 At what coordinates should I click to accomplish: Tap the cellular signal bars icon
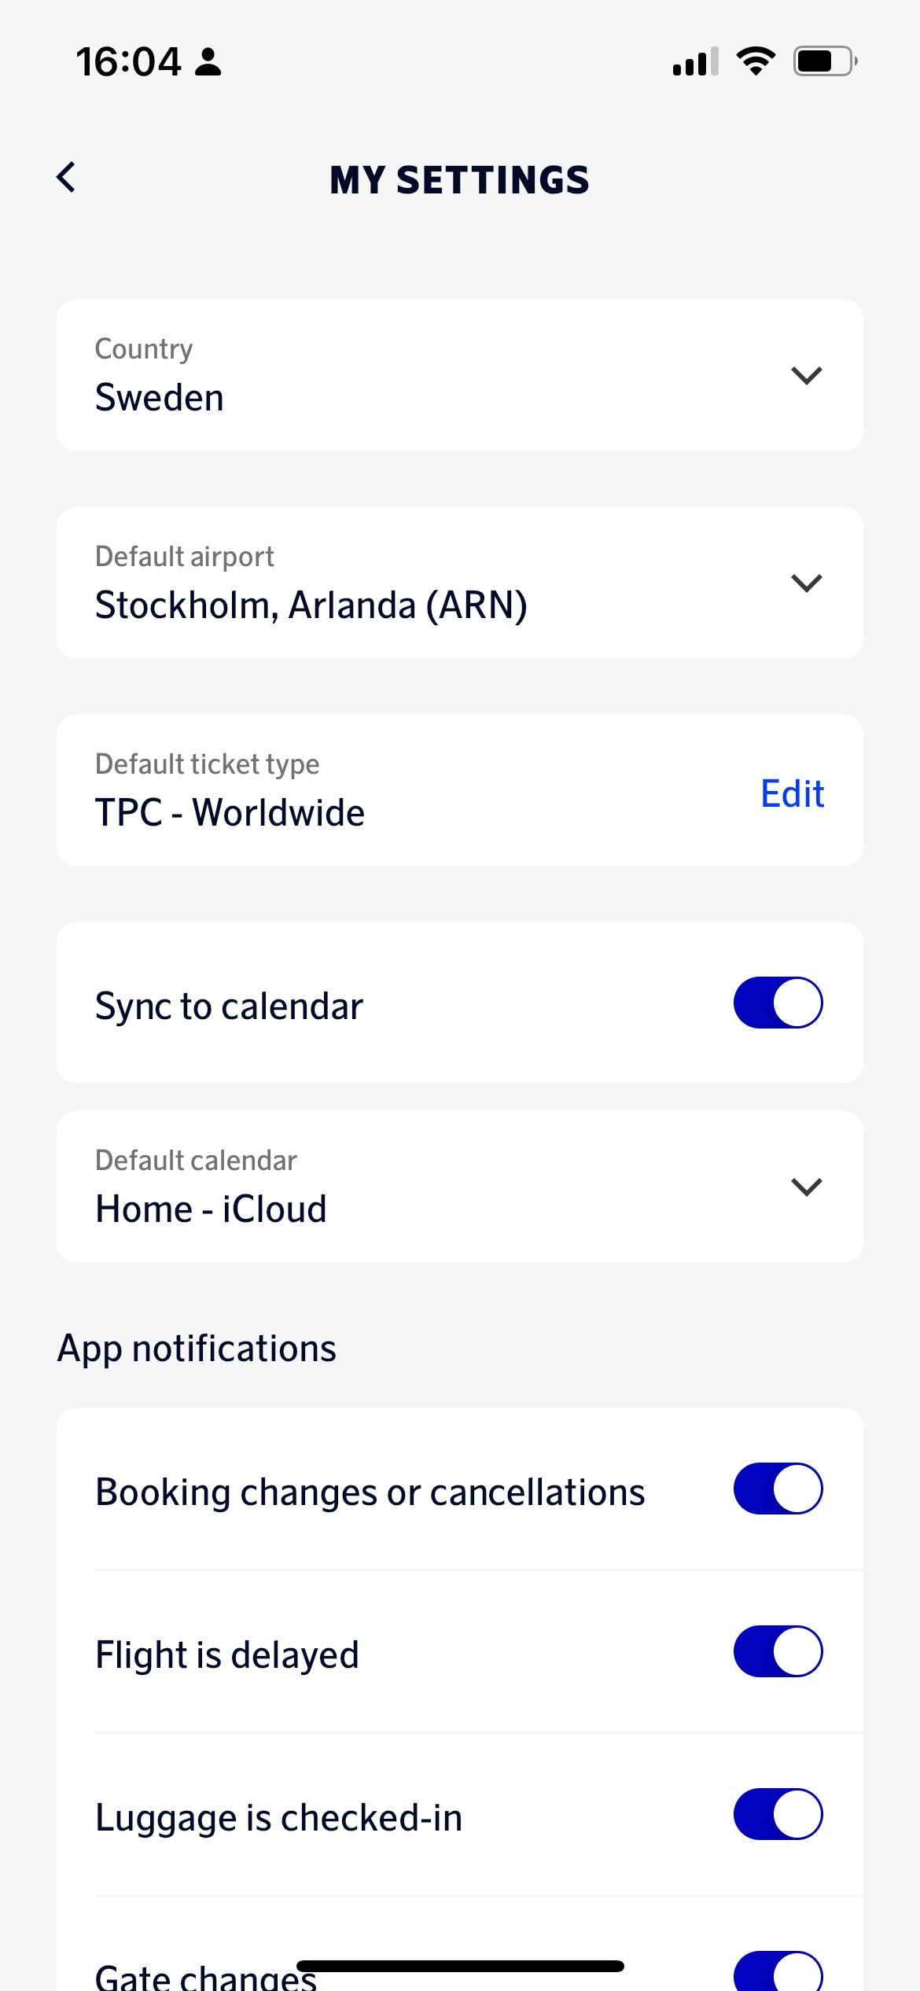(695, 61)
